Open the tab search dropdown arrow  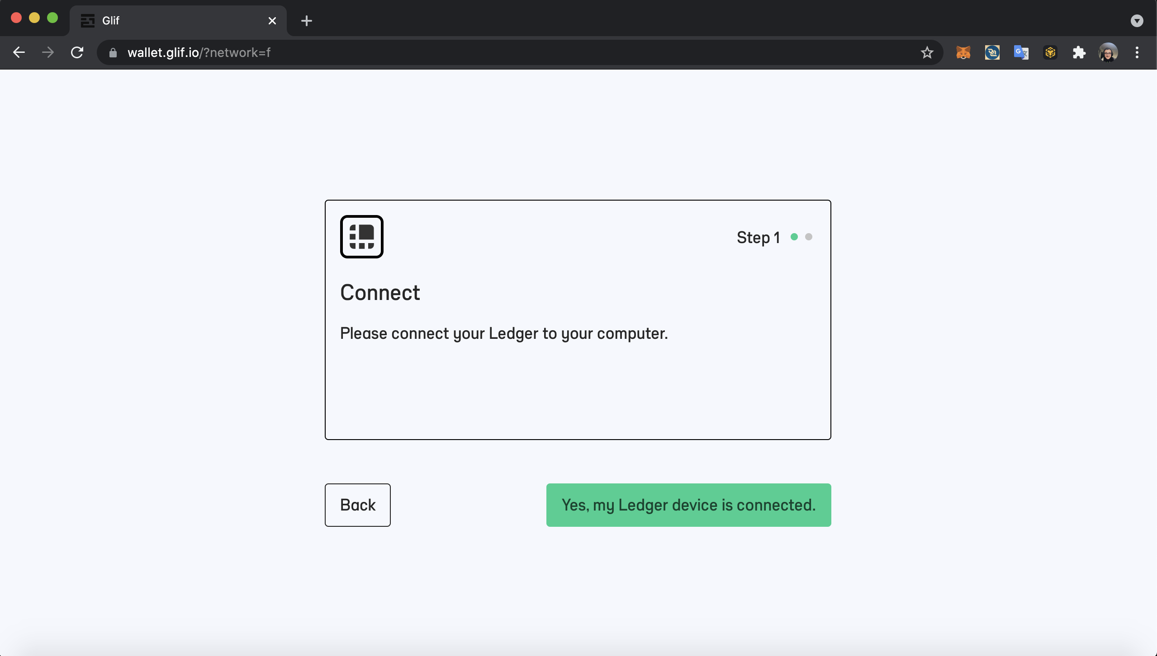coord(1137,21)
